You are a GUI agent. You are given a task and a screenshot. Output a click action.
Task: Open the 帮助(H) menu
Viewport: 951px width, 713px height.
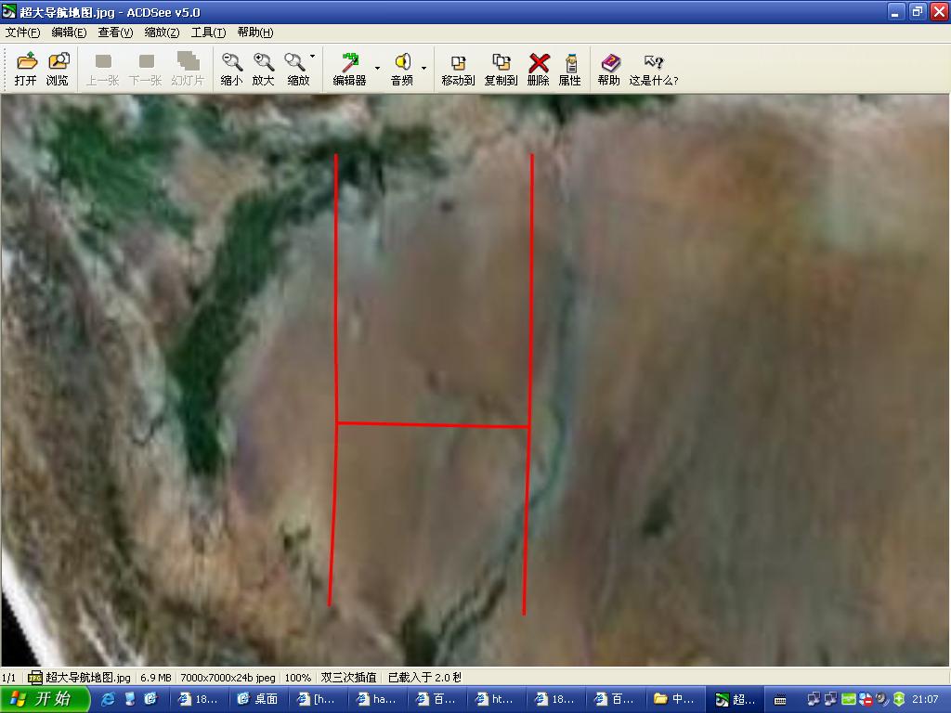255,32
